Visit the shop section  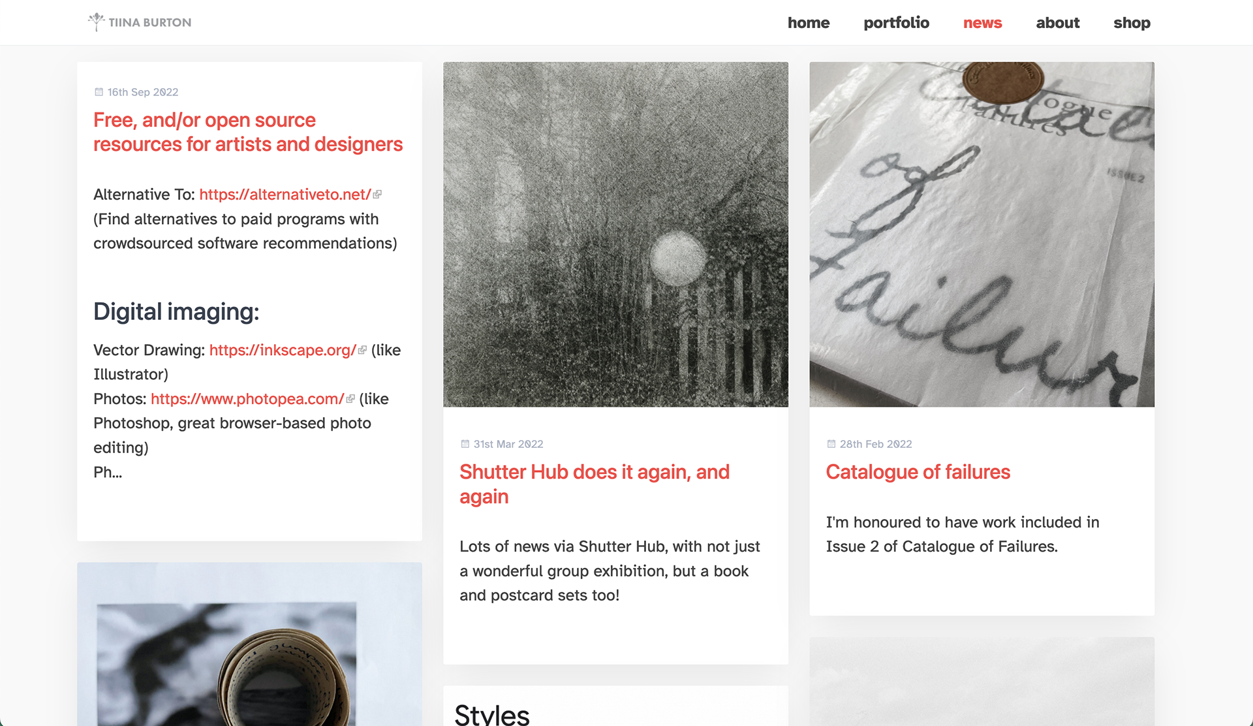pyautogui.click(x=1132, y=23)
